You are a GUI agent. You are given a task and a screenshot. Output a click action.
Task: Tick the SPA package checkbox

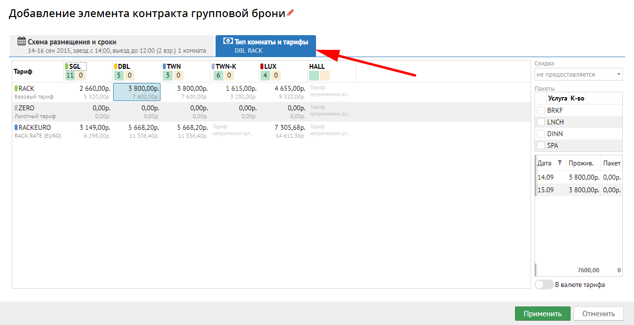coord(540,145)
